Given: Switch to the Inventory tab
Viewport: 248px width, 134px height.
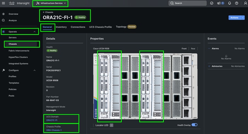Looking at the screenshot, I should click(x=61, y=27).
